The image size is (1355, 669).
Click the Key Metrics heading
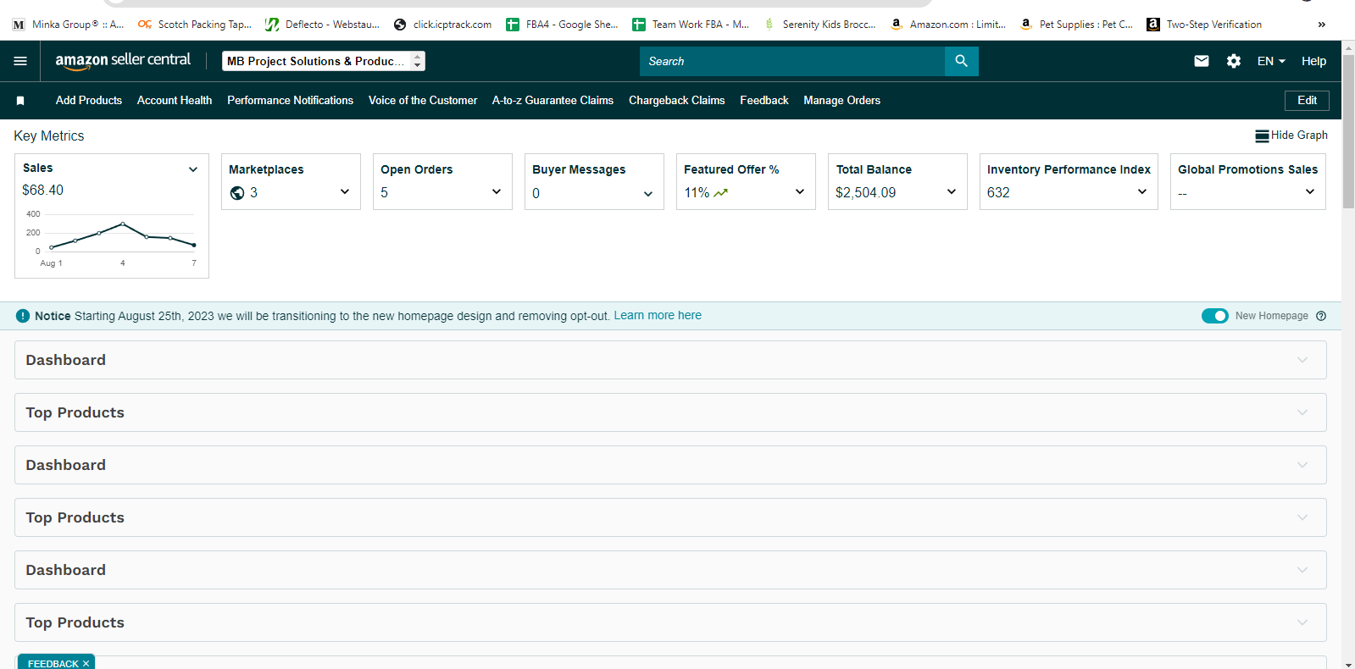click(49, 135)
